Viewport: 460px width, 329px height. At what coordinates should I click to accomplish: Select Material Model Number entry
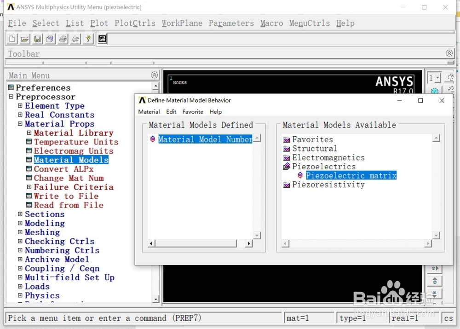[205, 139]
